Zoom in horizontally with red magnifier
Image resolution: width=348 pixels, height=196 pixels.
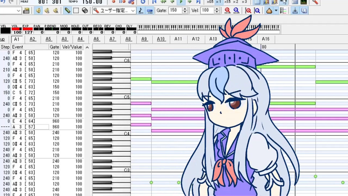227,11
